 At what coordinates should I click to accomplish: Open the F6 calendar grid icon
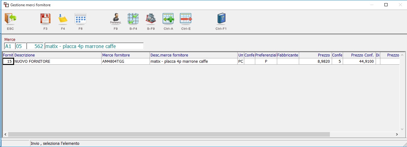pos(80,19)
